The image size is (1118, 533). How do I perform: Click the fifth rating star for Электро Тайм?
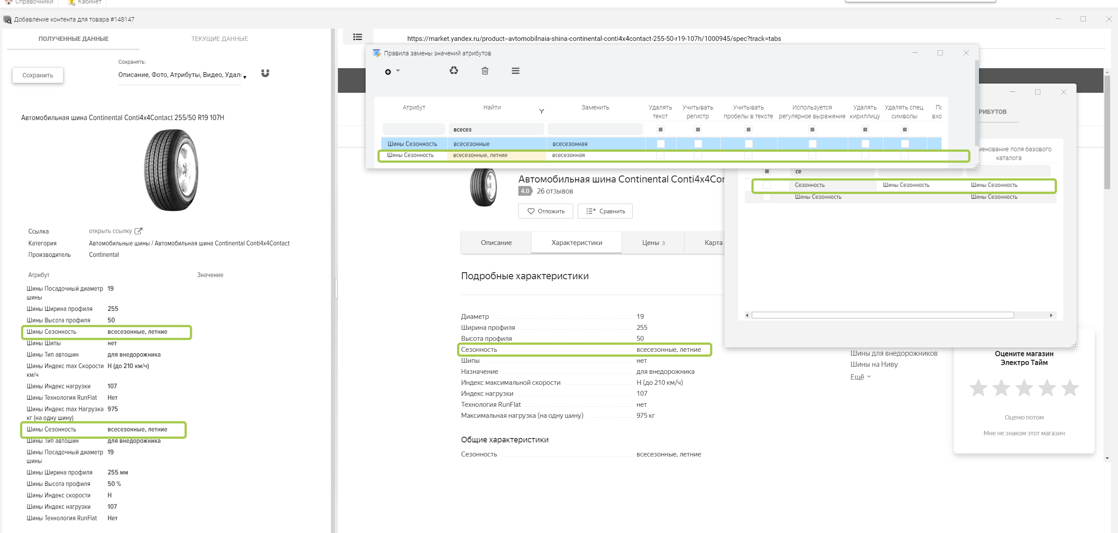(x=1070, y=388)
